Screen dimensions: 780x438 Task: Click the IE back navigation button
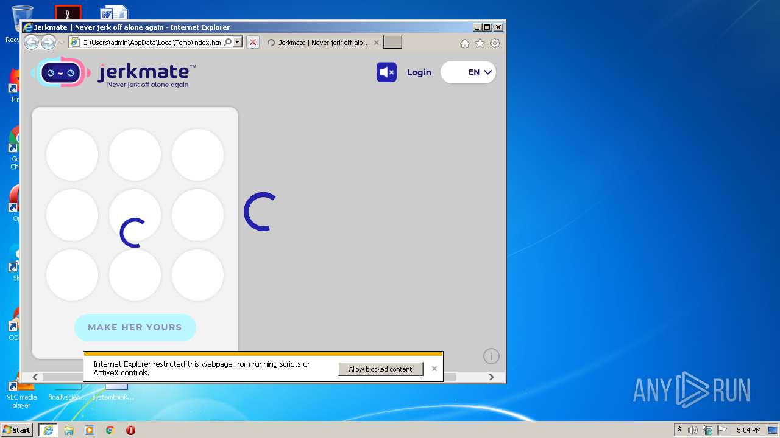coord(31,42)
